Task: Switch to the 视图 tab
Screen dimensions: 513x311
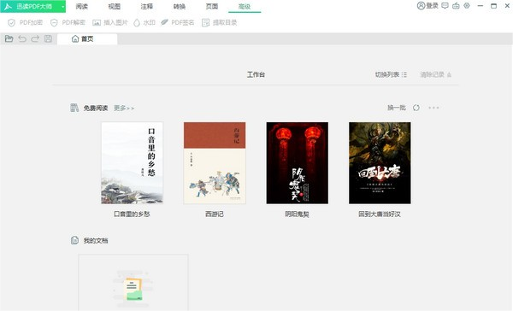Action: point(115,7)
